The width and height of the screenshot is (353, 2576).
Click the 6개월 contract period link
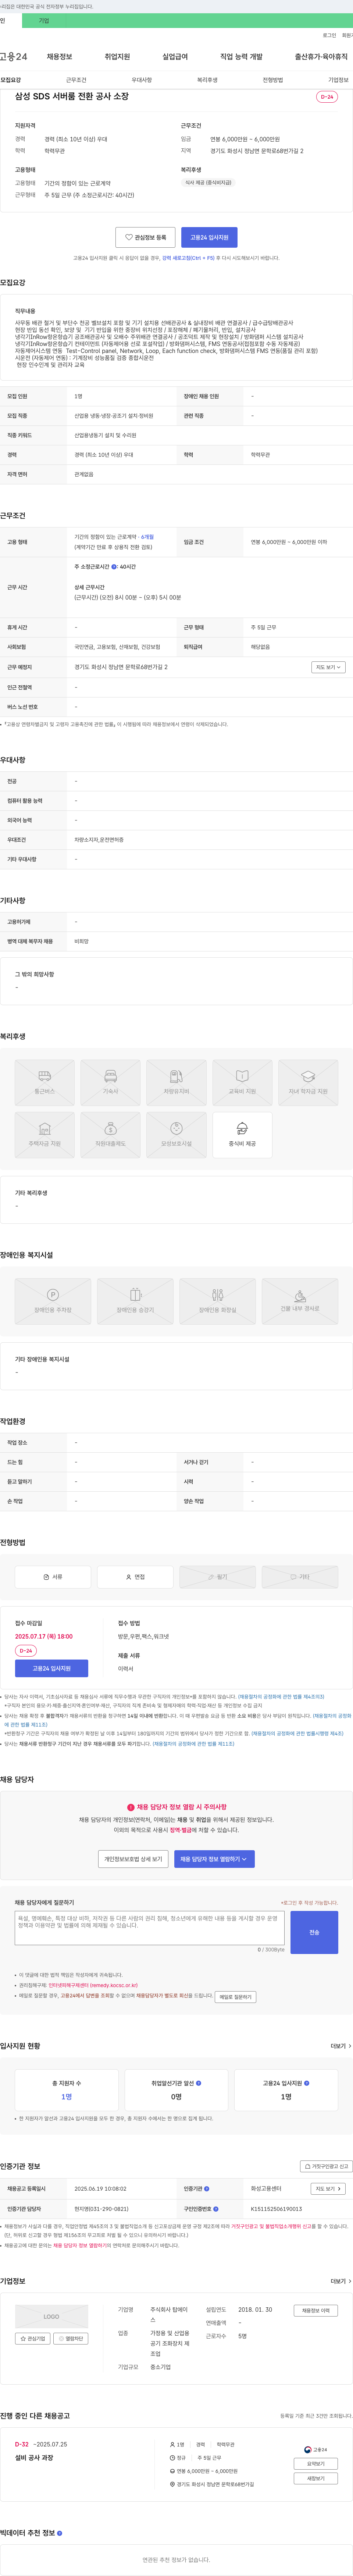coord(147,537)
